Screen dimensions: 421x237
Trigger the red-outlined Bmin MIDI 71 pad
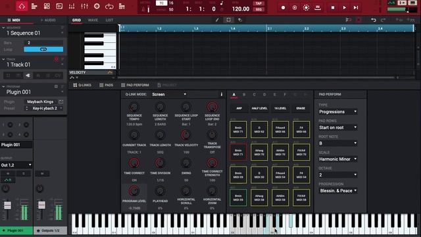click(238, 152)
